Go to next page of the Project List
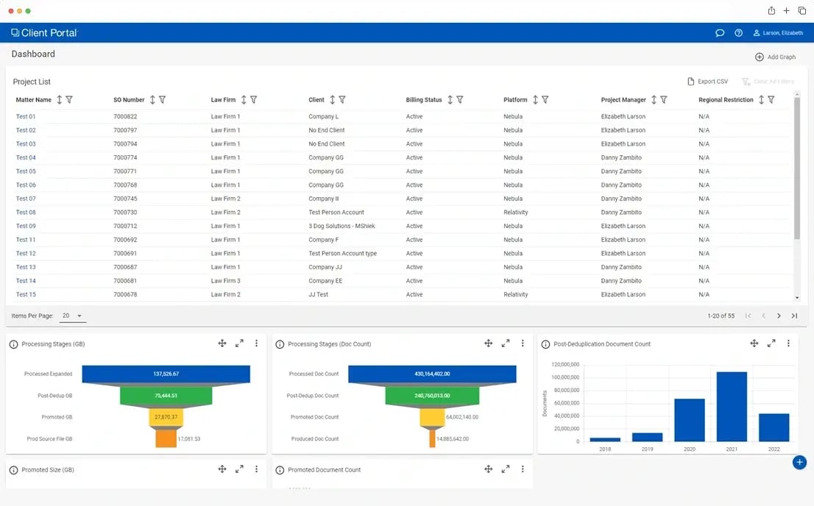814x506 pixels. click(779, 315)
